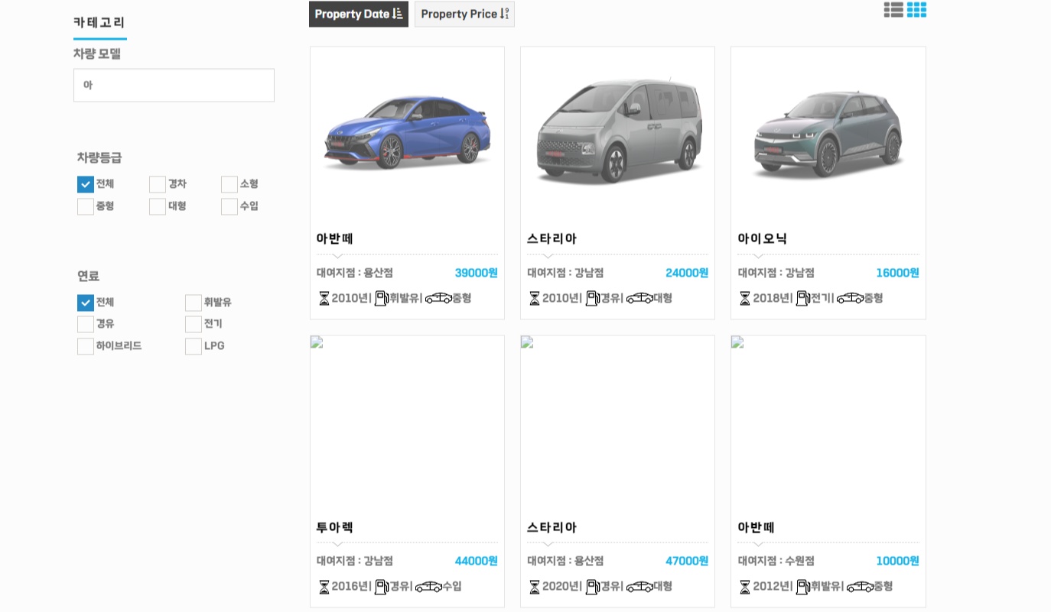Viewport: 1051px width, 612px height.
Task: Click fuel pump icon on 24000원 스타리아
Action: (x=593, y=298)
